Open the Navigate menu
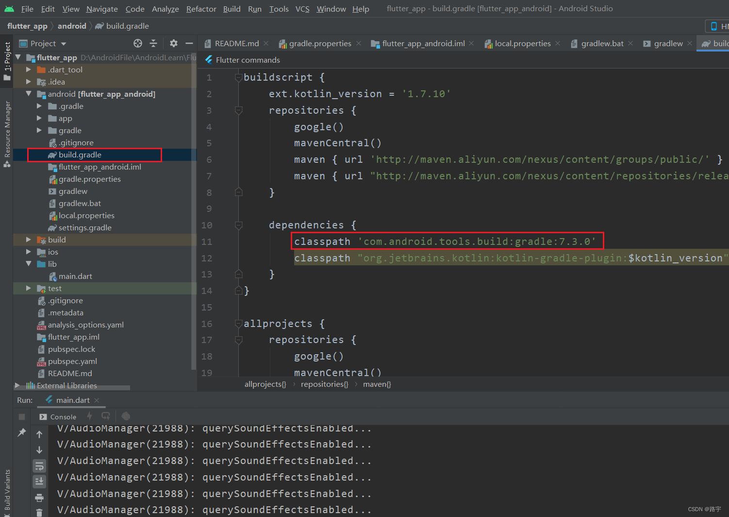Viewport: 729px width, 517px height. 102,9
